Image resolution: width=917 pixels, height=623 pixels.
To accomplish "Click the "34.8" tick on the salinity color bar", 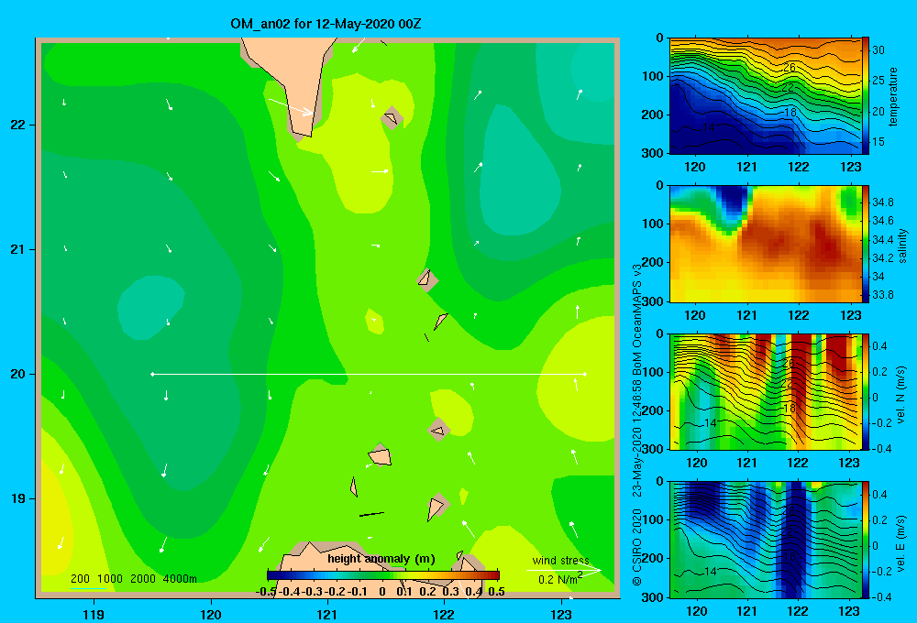I will [883, 202].
